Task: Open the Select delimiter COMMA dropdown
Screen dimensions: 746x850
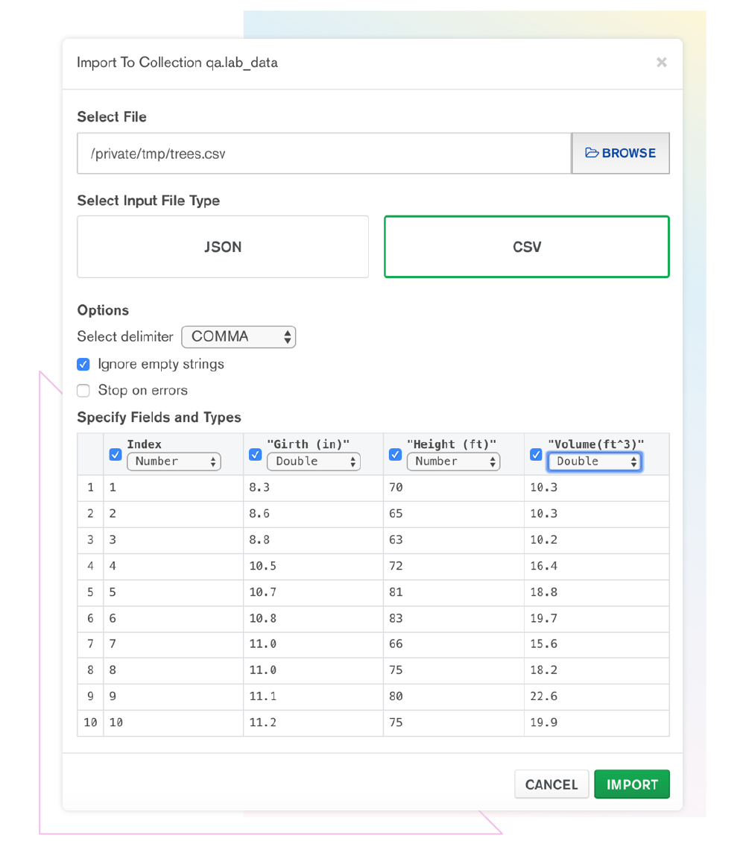Action: pyautogui.click(x=238, y=336)
